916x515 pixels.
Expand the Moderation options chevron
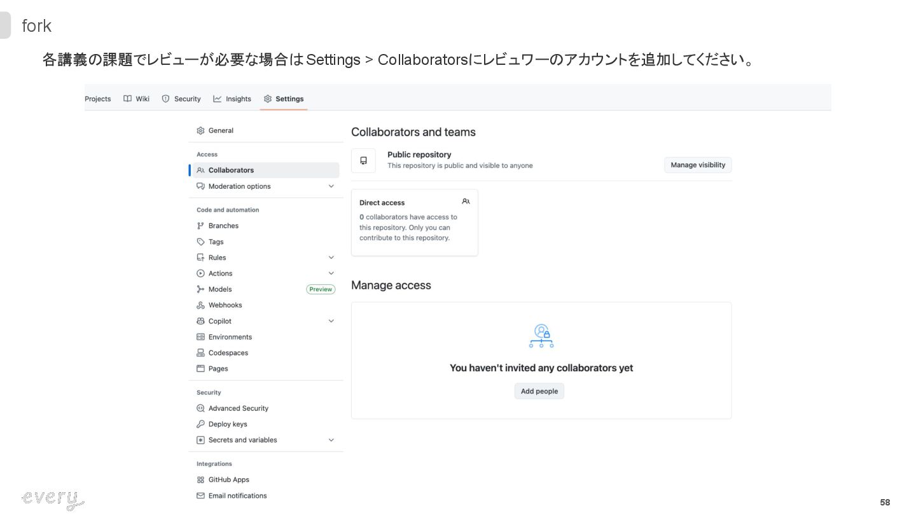pos(331,186)
